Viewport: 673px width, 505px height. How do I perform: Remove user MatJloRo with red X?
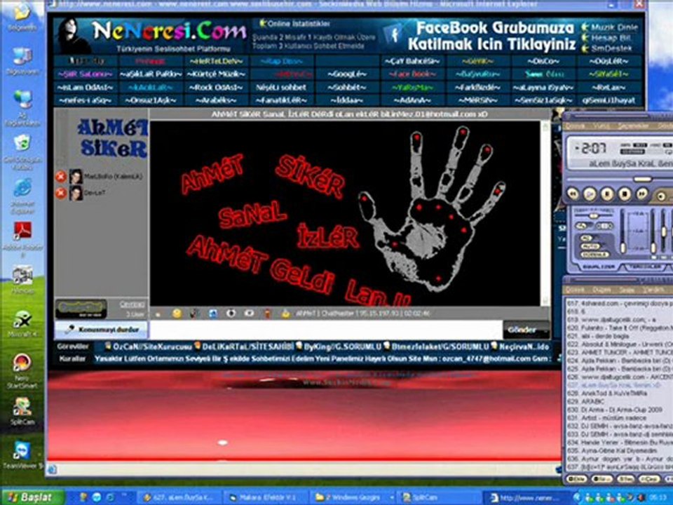[60, 176]
